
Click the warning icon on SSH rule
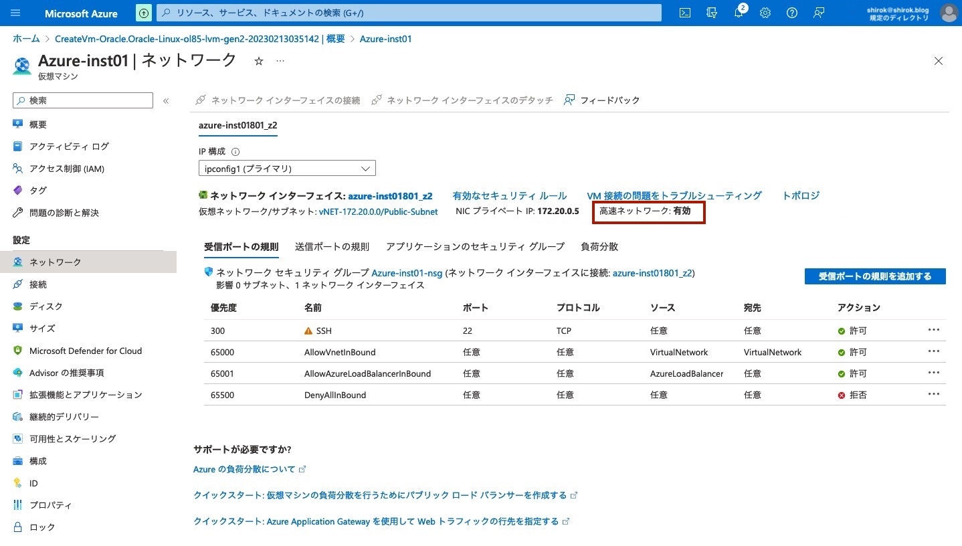308,331
